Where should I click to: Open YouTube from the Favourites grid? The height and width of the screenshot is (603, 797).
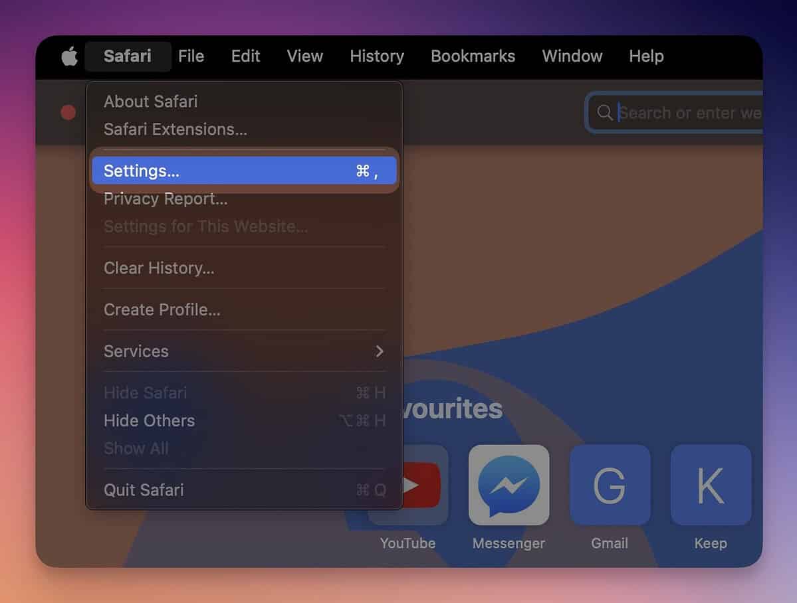[407, 485]
